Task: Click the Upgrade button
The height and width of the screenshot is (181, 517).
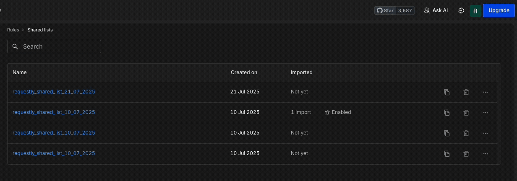Action: (499, 10)
